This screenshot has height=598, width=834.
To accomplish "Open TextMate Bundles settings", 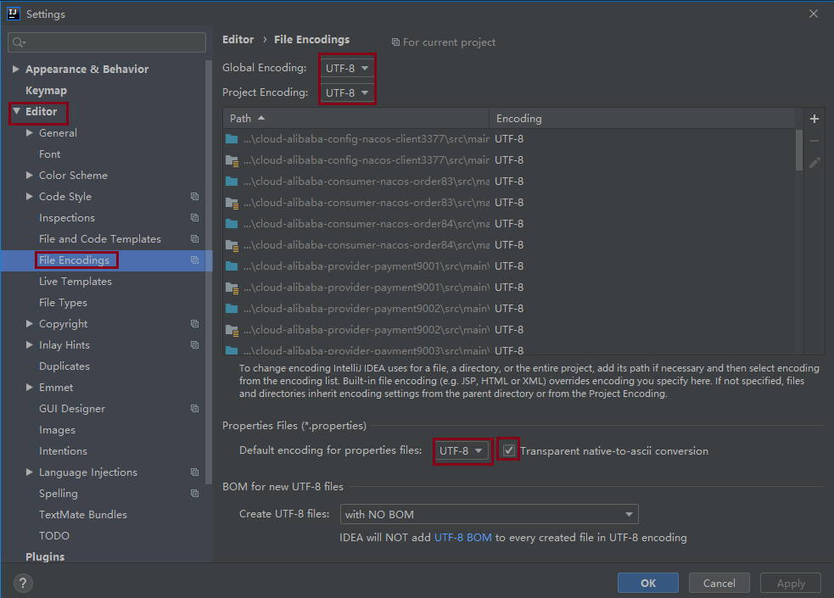I will point(83,515).
